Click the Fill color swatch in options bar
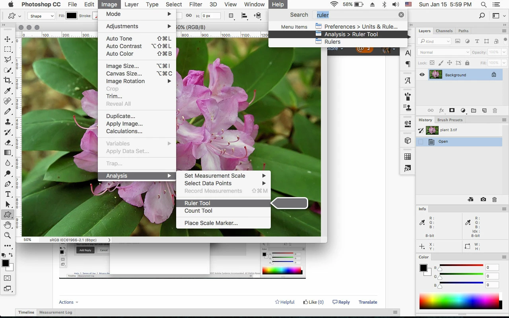 72,16
